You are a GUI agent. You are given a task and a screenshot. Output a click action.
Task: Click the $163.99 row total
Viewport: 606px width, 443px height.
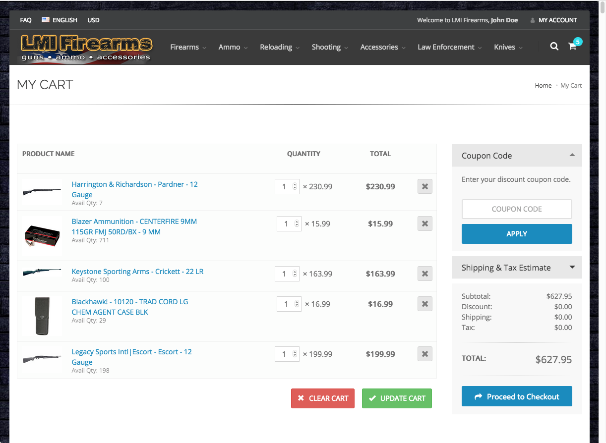pyautogui.click(x=380, y=274)
